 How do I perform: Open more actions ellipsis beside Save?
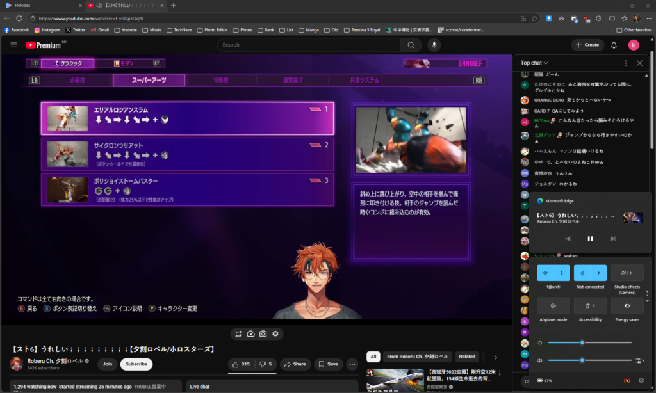coord(352,364)
